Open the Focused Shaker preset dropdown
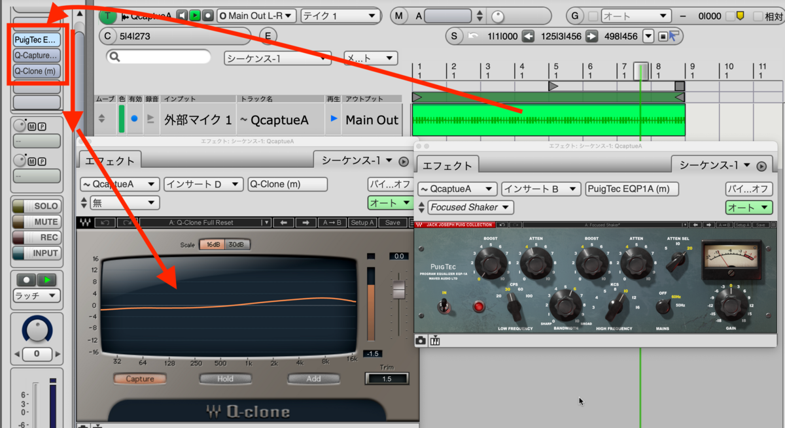785x428 pixels. [470, 207]
